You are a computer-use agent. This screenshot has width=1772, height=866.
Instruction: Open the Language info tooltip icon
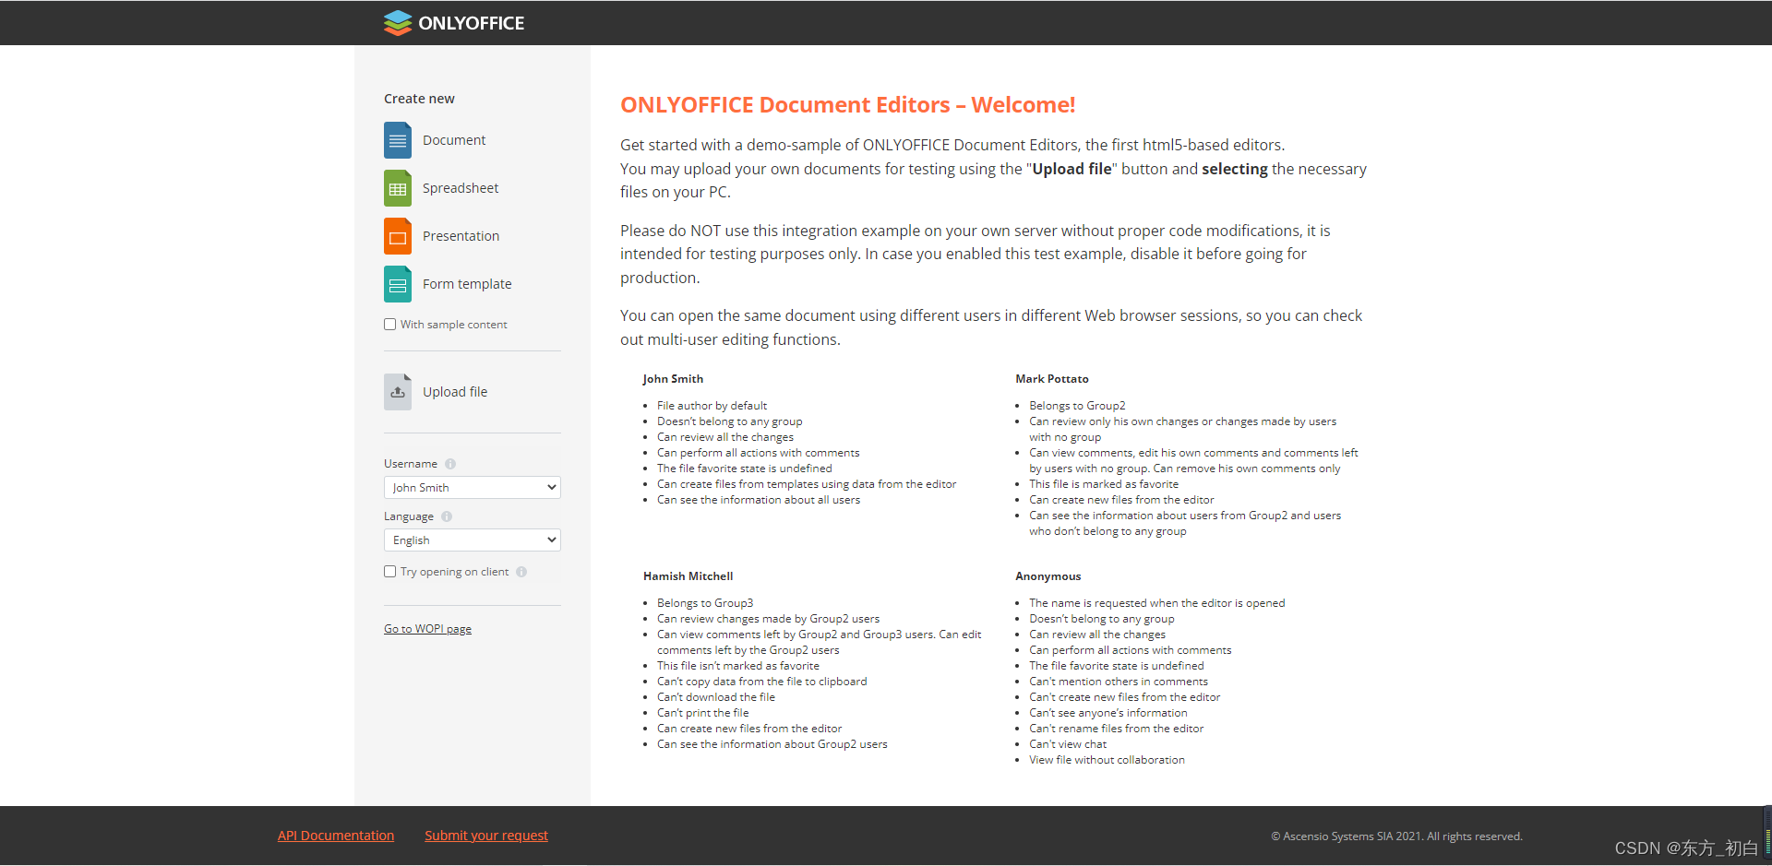click(447, 516)
